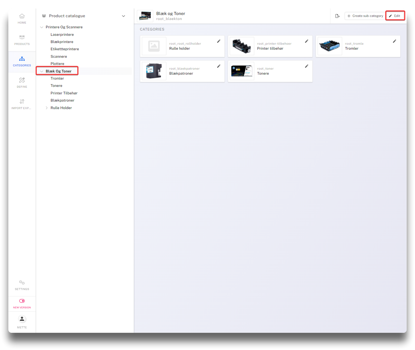The image size is (415, 350).
Task: Open the Home section in sidebar
Action: tap(22, 19)
